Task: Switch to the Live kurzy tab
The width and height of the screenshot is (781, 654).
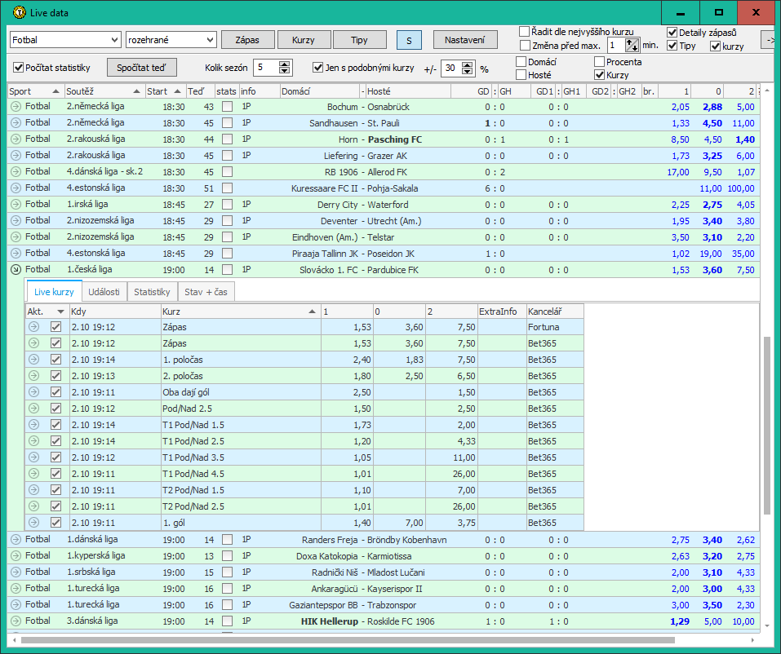Action: (54, 292)
